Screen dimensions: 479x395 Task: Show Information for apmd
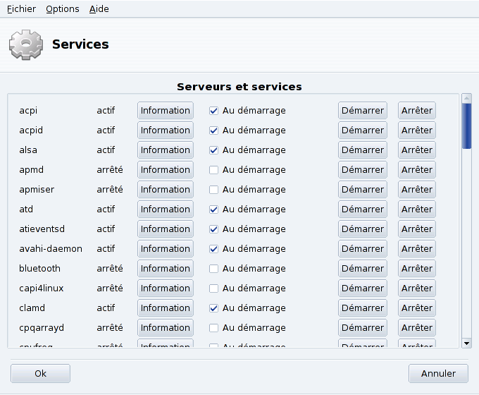166,170
